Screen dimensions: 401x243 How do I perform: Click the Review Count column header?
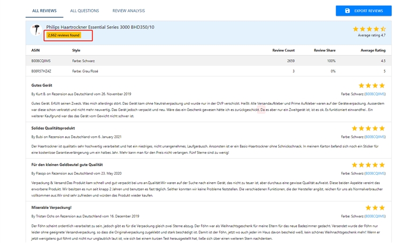(x=283, y=50)
